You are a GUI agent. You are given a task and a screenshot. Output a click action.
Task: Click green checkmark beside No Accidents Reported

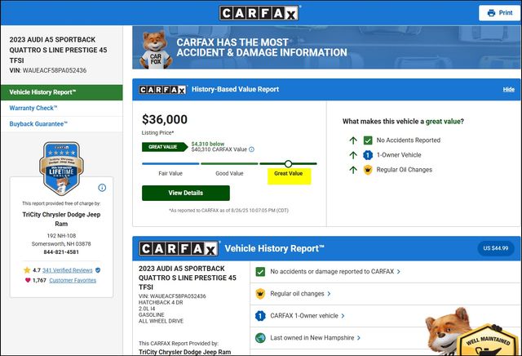pos(368,140)
